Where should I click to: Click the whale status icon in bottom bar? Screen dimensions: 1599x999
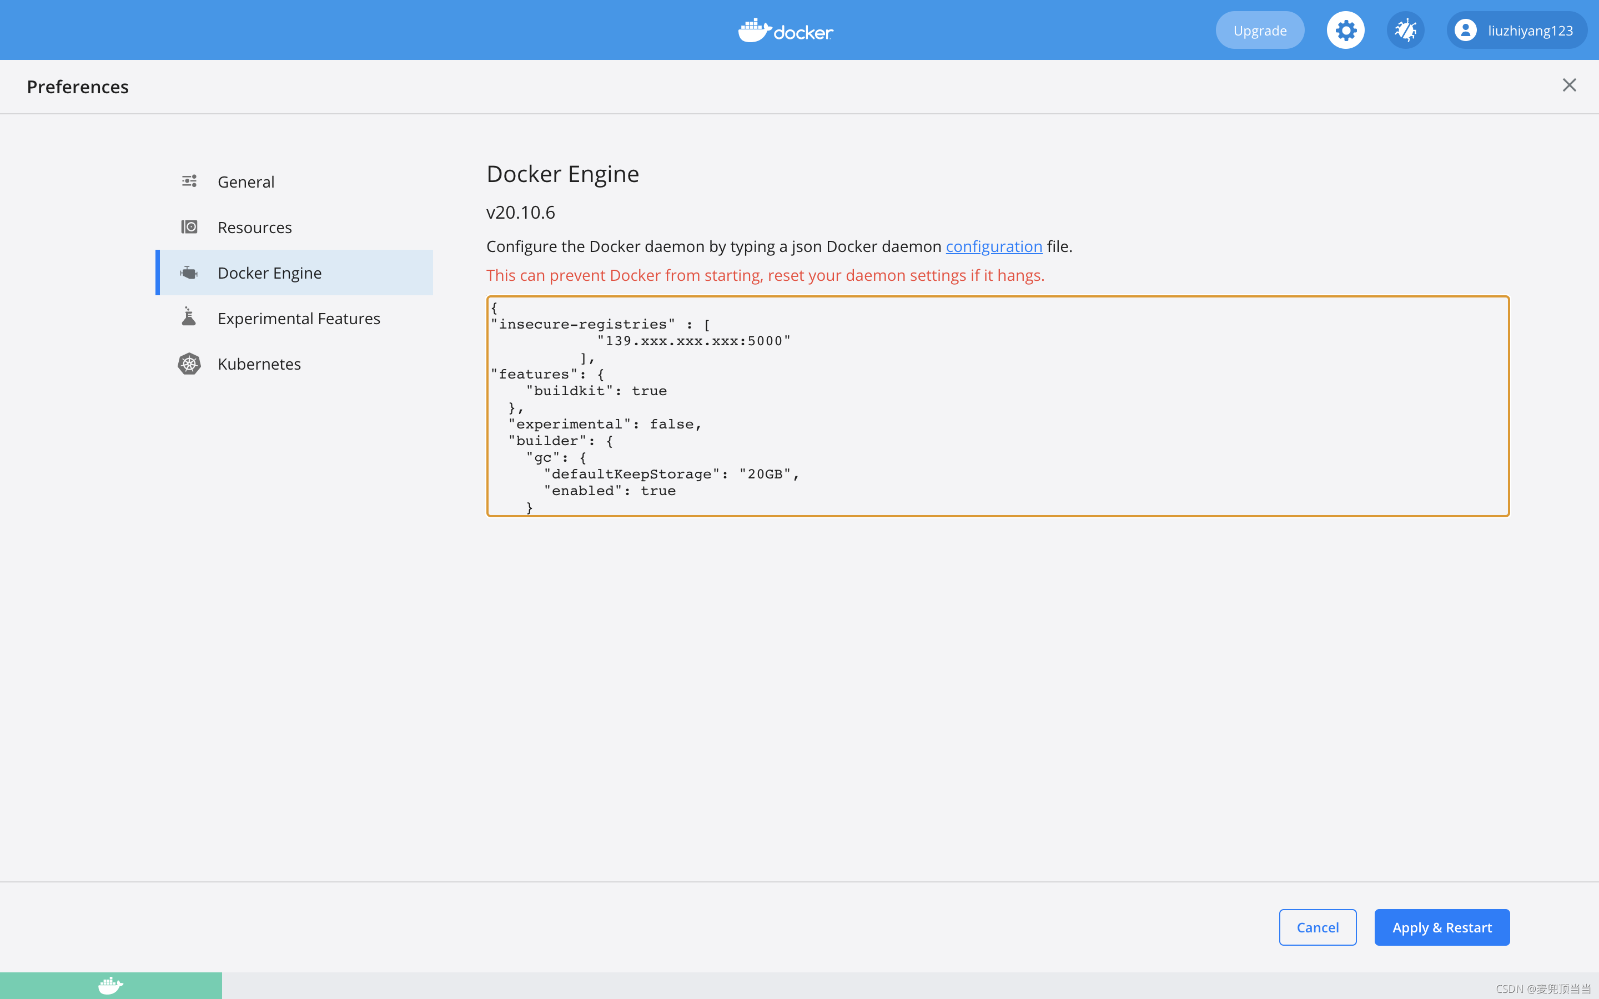(110, 985)
